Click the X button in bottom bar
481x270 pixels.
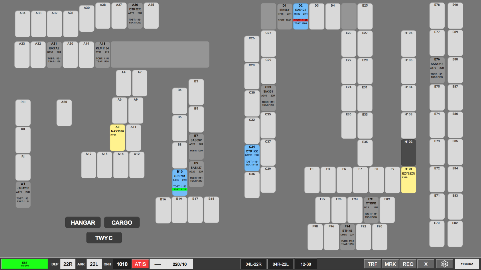tap(426, 264)
